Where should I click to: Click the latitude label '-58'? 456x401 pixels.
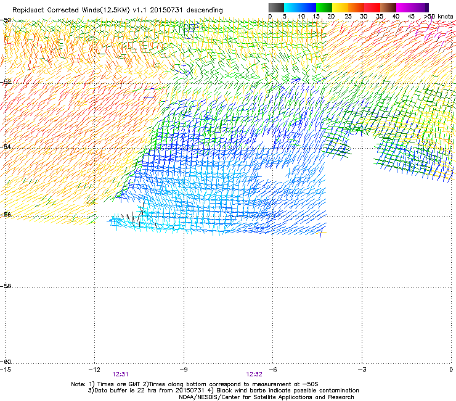[6, 286]
